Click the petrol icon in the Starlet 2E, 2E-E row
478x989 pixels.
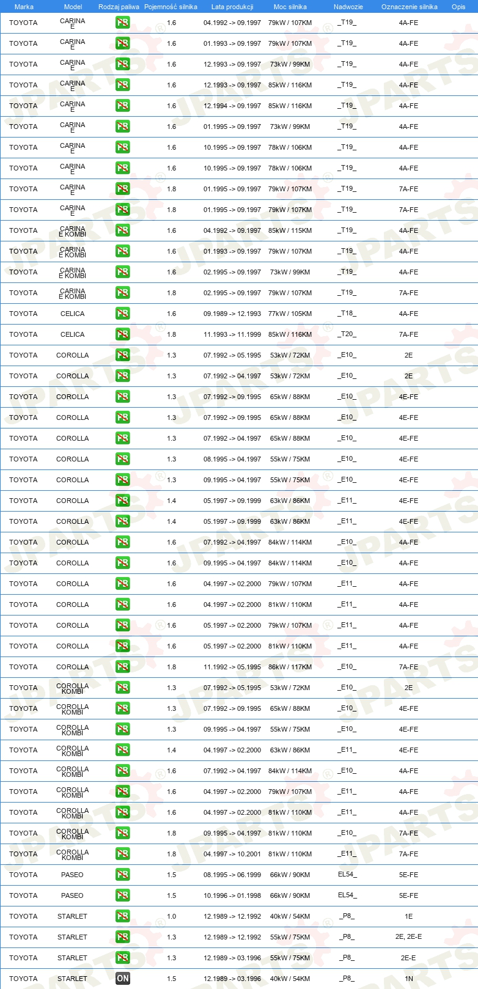[x=123, y=936]
